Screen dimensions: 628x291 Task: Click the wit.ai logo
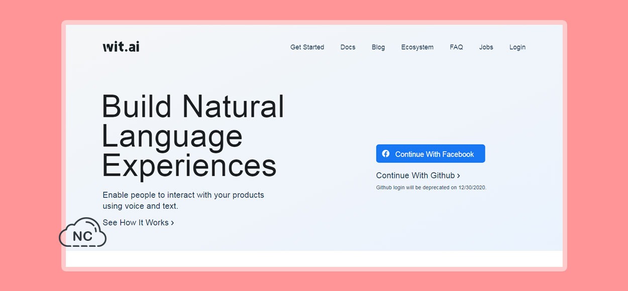click(121, 47)
